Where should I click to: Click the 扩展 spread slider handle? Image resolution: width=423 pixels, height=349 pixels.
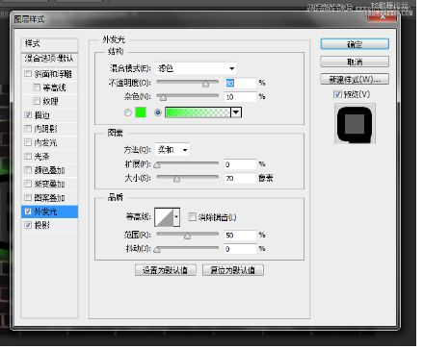pos(157,165)
